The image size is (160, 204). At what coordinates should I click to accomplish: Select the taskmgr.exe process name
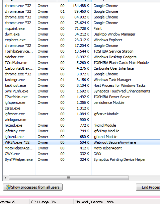pyautogui.click(x=15, y=80)
